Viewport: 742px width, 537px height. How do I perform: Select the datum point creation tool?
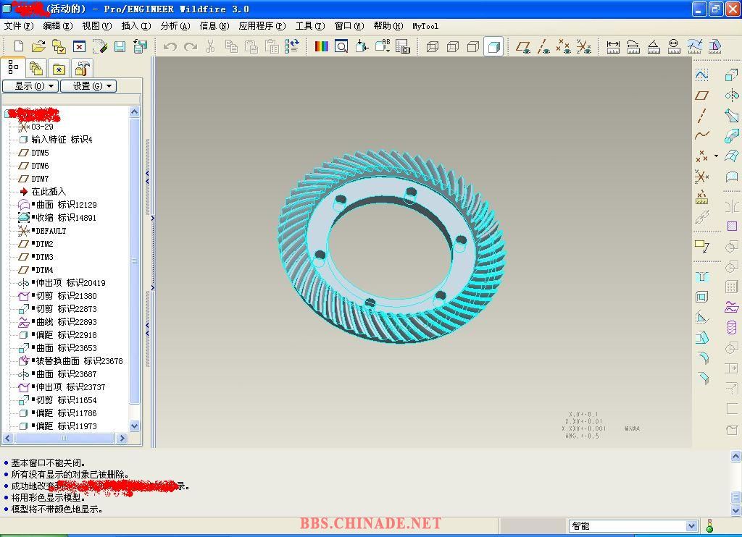[x=701, y=156]
